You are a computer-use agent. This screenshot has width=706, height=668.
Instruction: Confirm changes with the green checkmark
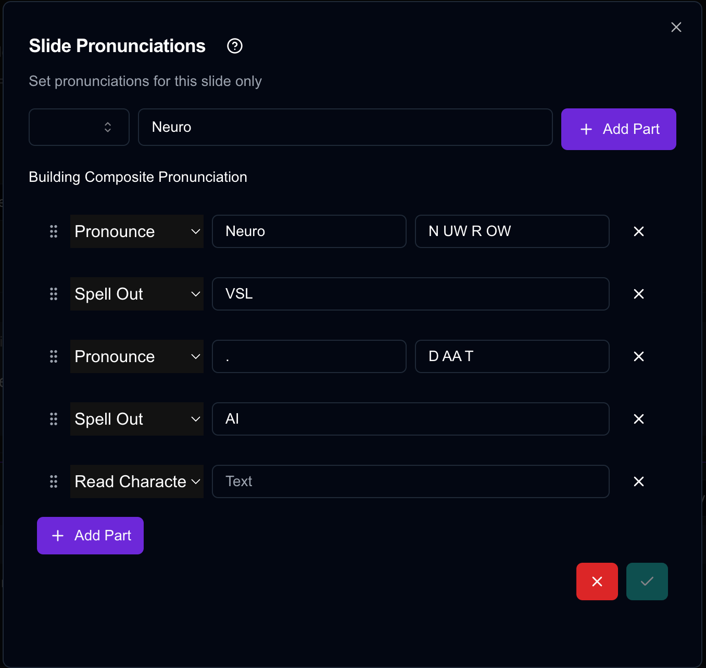click(647, 581)
